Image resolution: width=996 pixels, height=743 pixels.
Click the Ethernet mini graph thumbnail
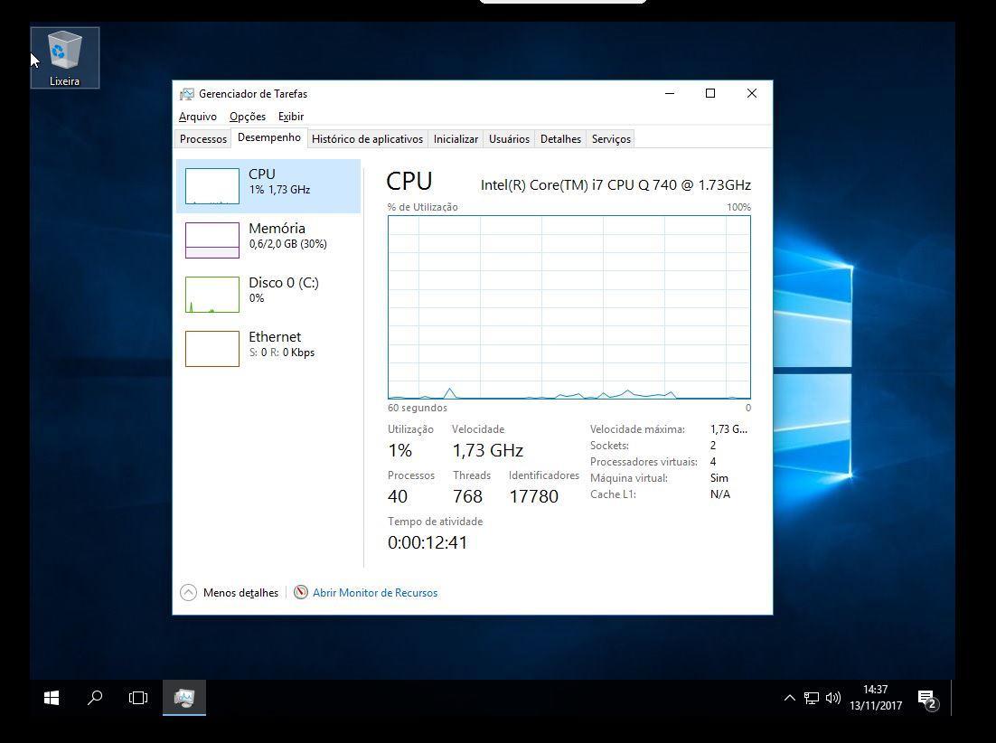point(212,348)
